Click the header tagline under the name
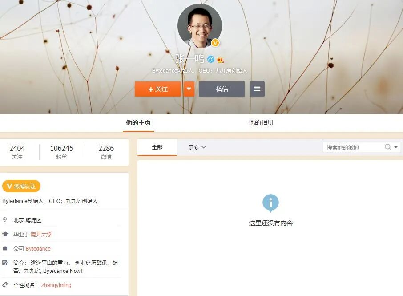 (199, 71)
